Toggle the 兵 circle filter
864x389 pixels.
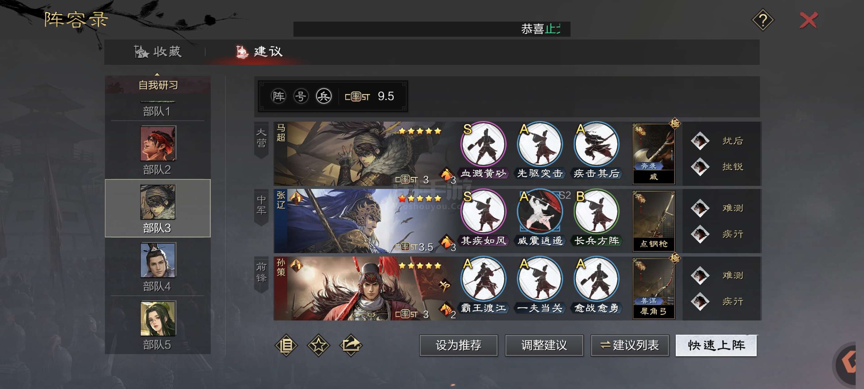coord(324,97)
